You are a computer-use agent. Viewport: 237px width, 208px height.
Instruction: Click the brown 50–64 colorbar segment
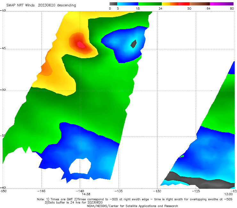coord(200,4)
